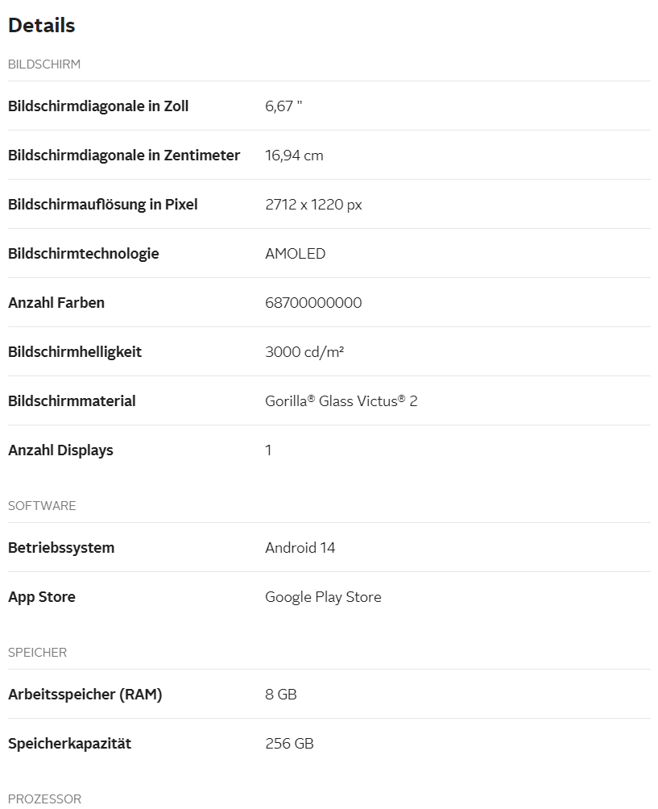This screenshot has height=809, width=658.
Task: Click the Bildschirmdiagonale in Zoll label
Action: (98, 106)
